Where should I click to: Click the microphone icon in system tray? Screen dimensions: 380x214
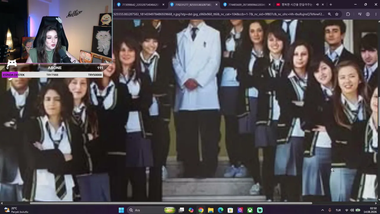point(330,210)
